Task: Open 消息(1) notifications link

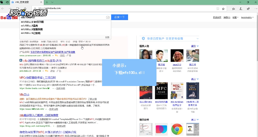Action: [227, 17]
